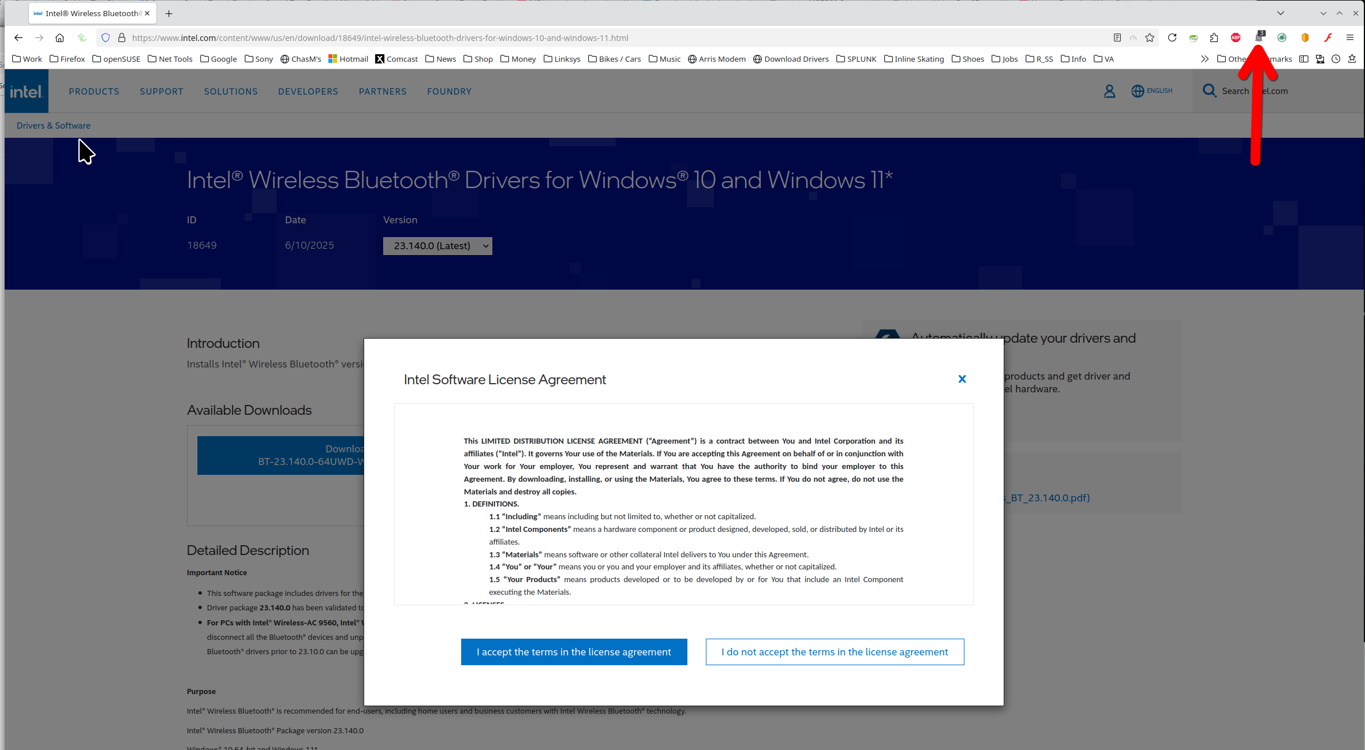Viewport: 1365px width, 750px height.
Task: Open PRODUCTS in the Intel navigation
Action: pyautogui.click(x=94, y=91)
